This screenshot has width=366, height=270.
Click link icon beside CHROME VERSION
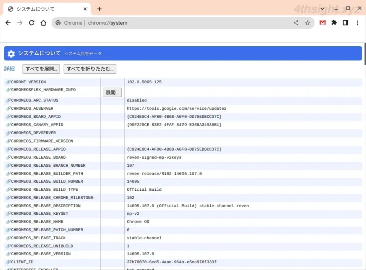coord(9,82)
